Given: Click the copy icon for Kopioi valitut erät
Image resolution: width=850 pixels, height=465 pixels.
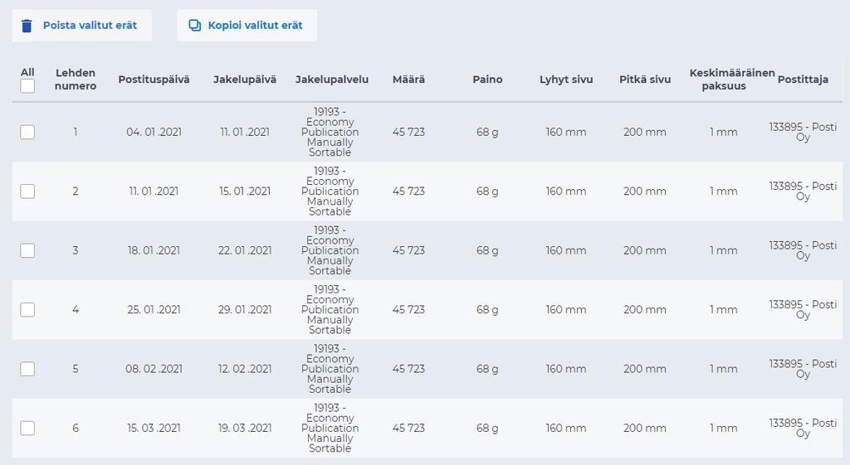Looking at the screenshot, I should click(194, 25).
